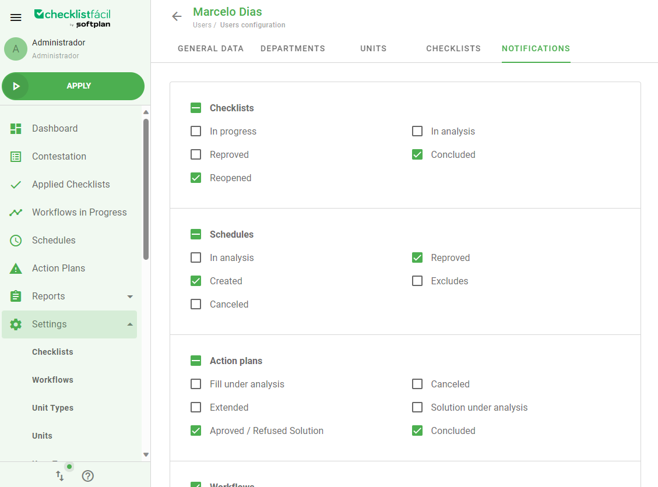Toggle the Schedules group checkbox

196,234
